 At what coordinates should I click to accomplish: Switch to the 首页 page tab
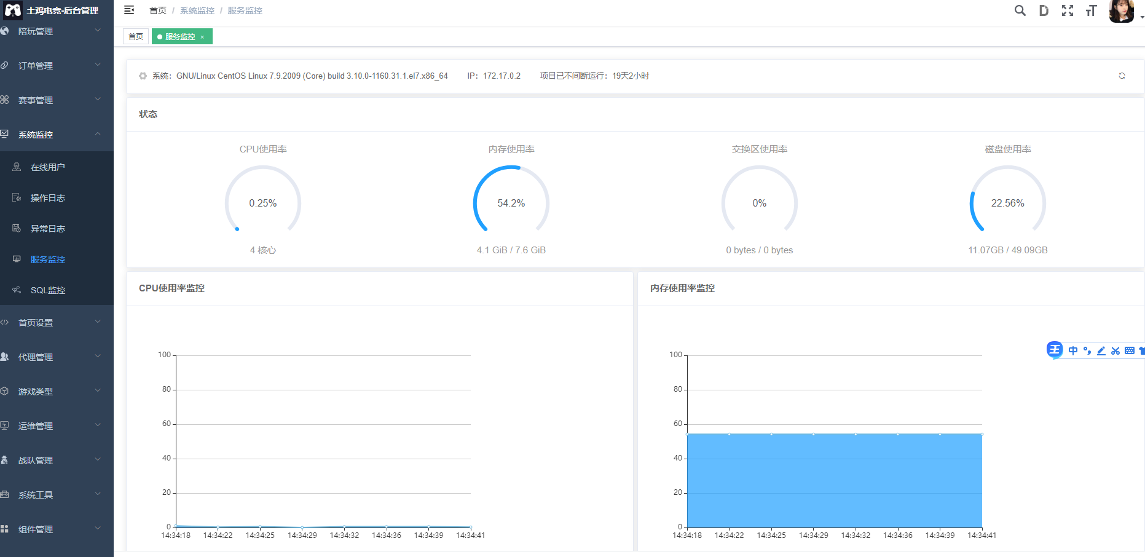click(136, 37)
